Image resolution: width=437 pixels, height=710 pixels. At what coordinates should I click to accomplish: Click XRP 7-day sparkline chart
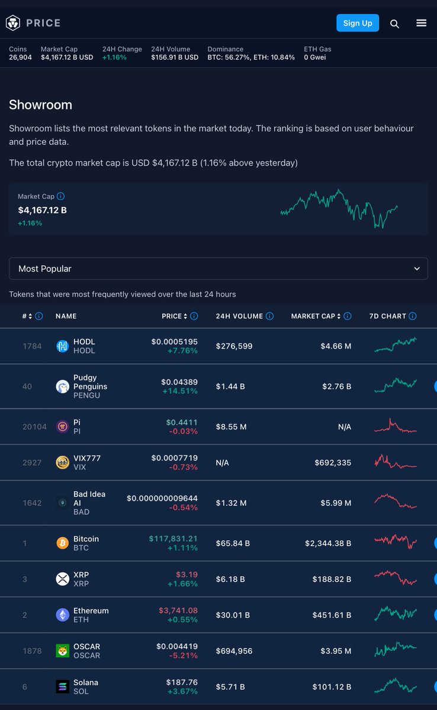click(x=396, y=578)
